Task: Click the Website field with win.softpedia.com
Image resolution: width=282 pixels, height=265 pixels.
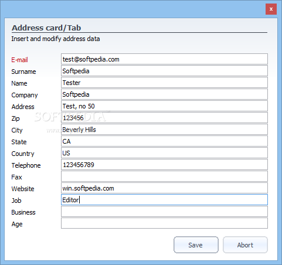Action: (x=164, y=188)
